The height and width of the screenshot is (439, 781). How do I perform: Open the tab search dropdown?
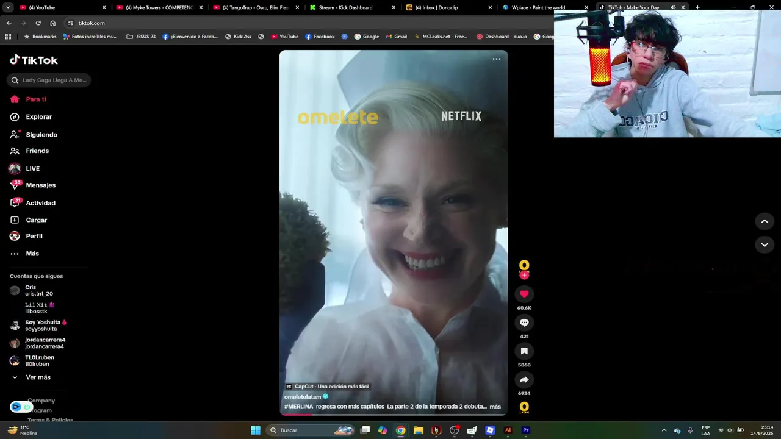(7, 7)
